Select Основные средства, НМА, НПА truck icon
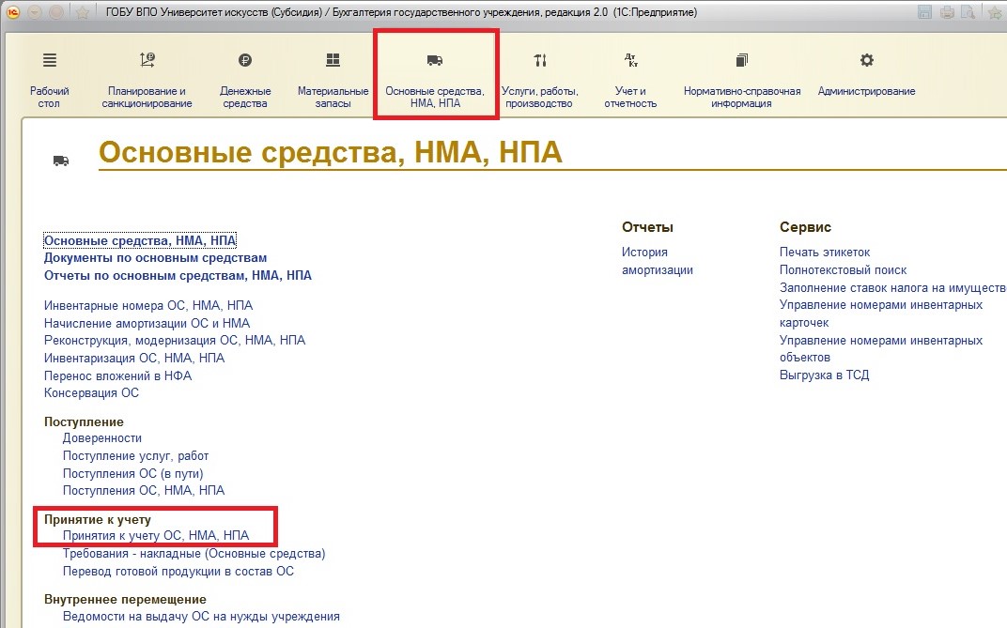This screenshot has width=1007, height=628. (434, 61)
